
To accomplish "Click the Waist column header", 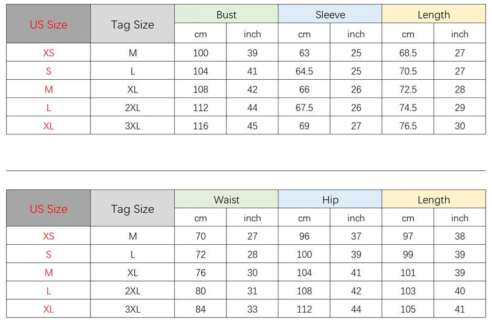I will (226, 200).
